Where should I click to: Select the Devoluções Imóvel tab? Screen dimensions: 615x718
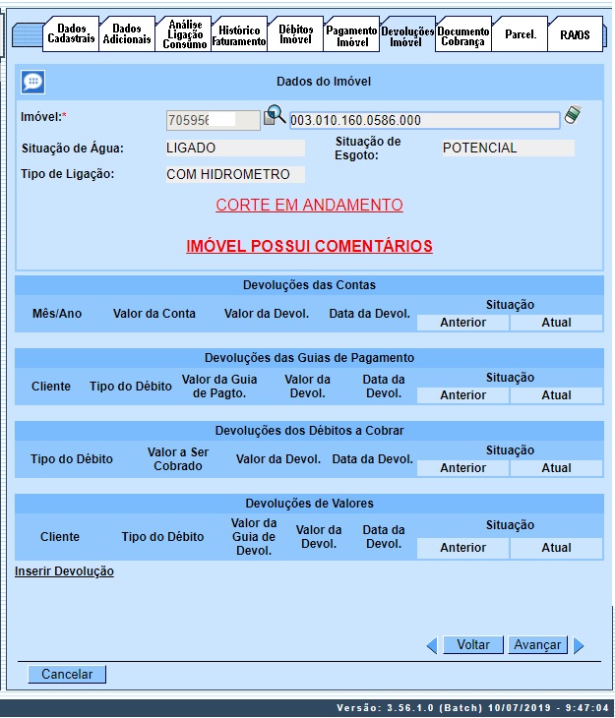click(x=407, y=33)
